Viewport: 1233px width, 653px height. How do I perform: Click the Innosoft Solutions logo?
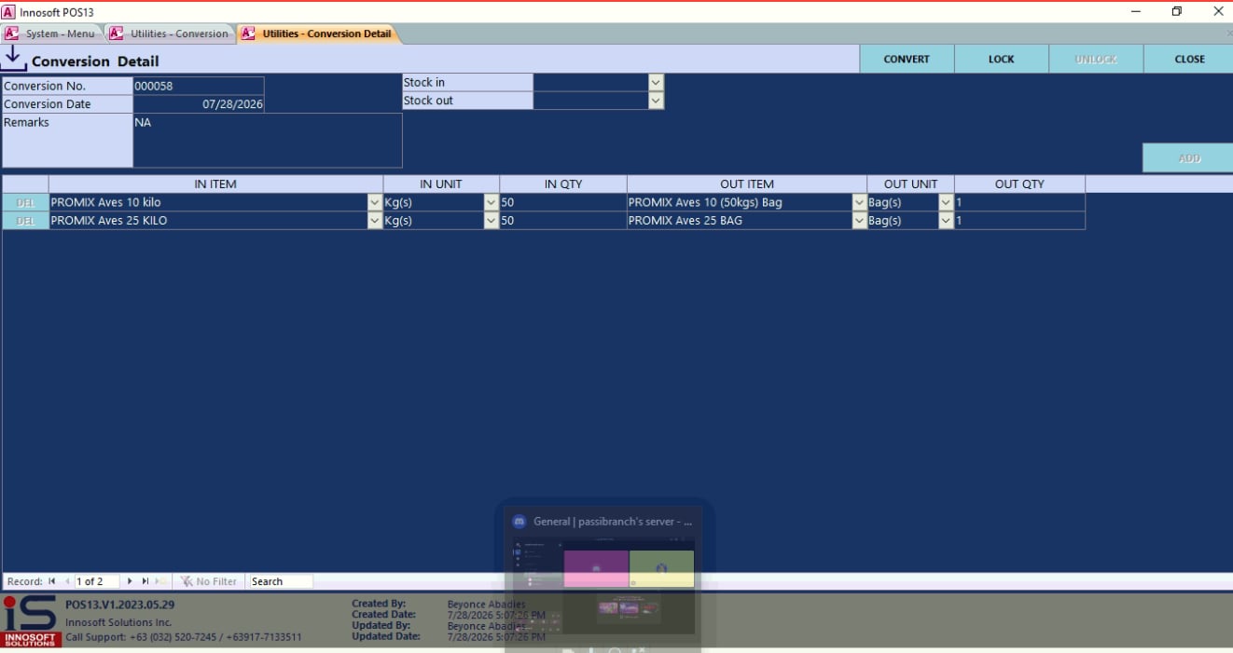point(31,621)
